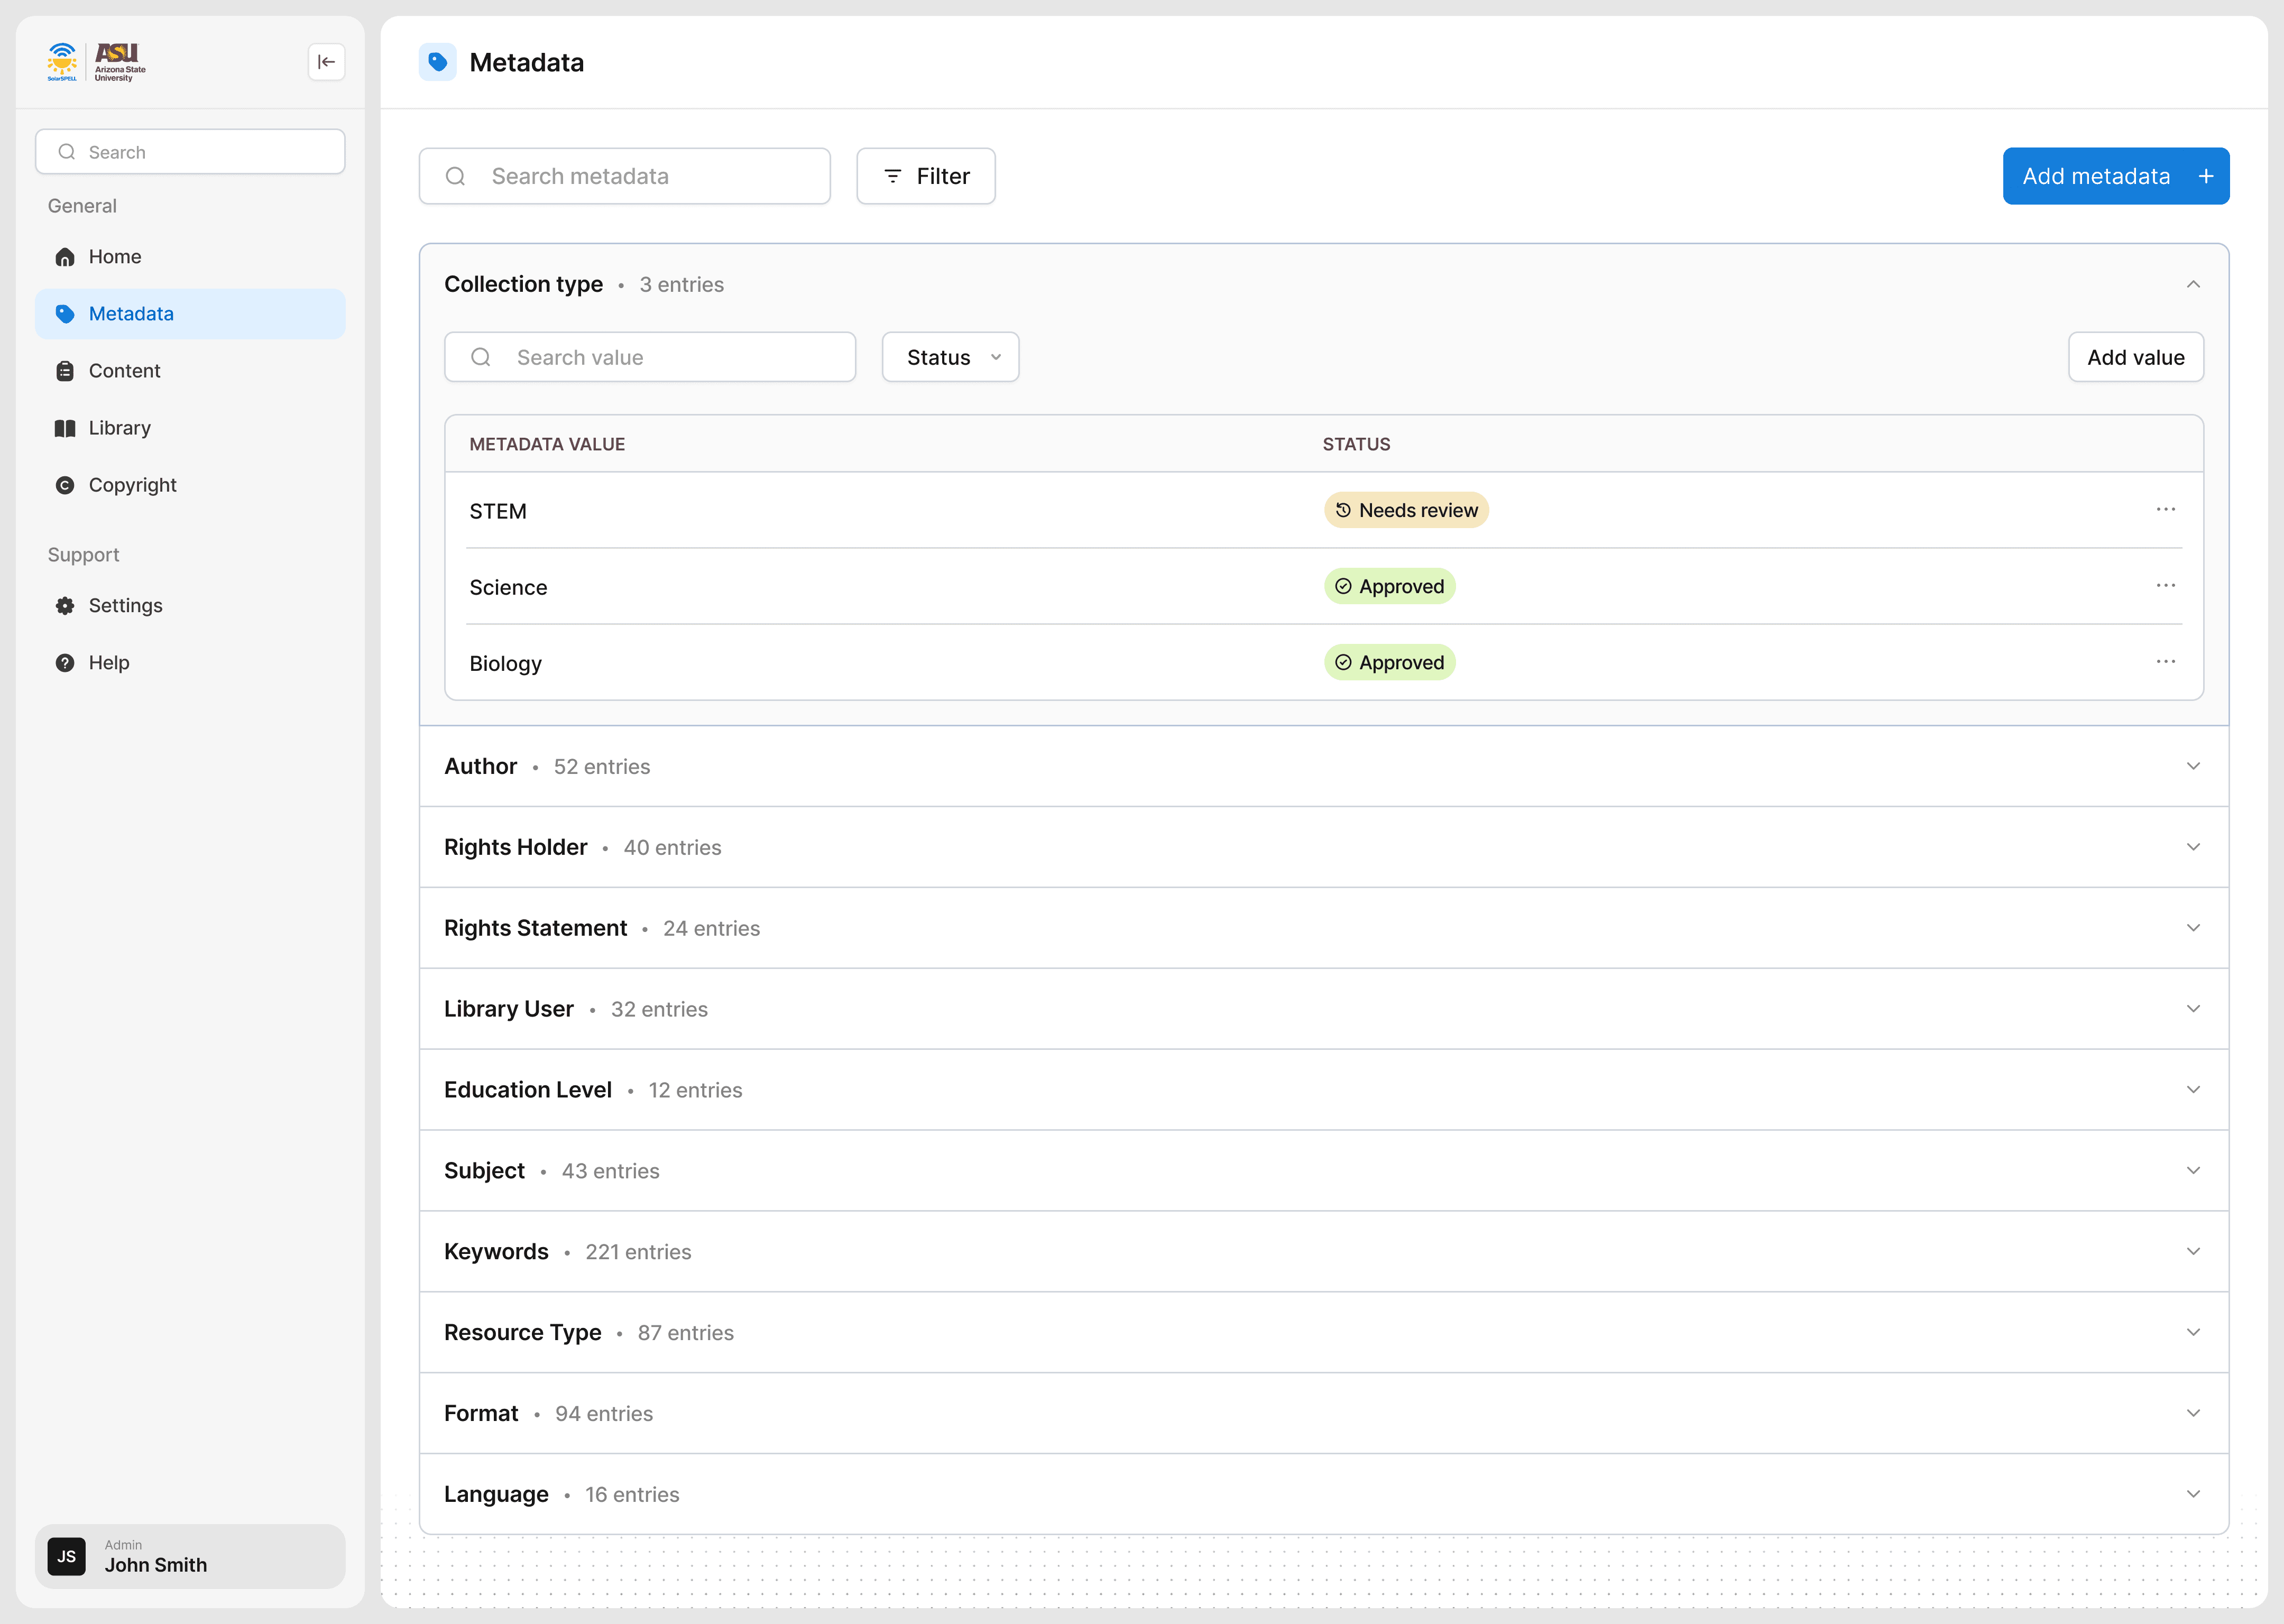Expand the Keywords section
This screenshot has width=2284, height=1624.
2192,1251
